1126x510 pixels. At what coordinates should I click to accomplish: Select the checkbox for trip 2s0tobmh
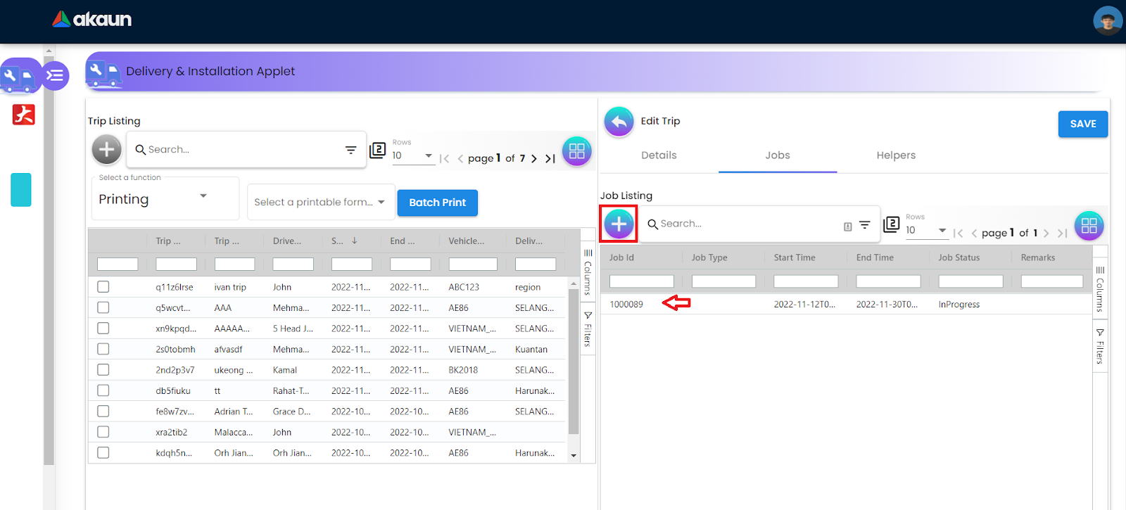point(103,349)
